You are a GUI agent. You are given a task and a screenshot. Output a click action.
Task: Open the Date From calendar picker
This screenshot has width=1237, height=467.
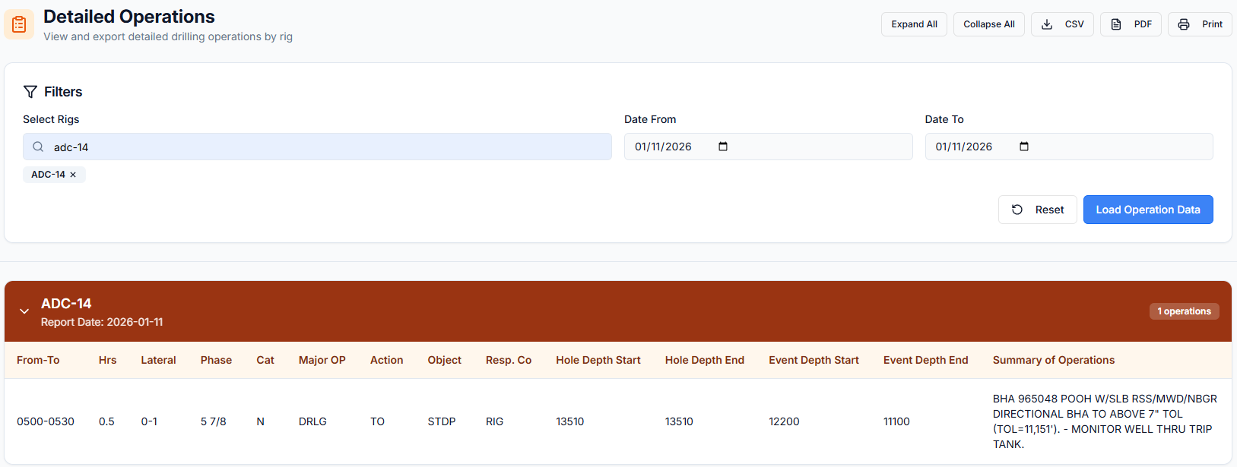[x=722, y=147]
